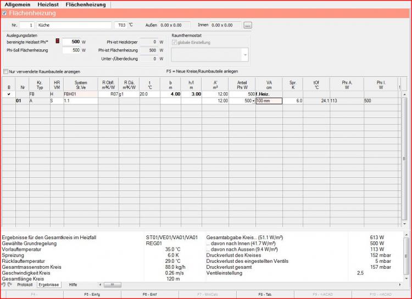Click the table scrollbar down arrow

click(x=405, y=224)
